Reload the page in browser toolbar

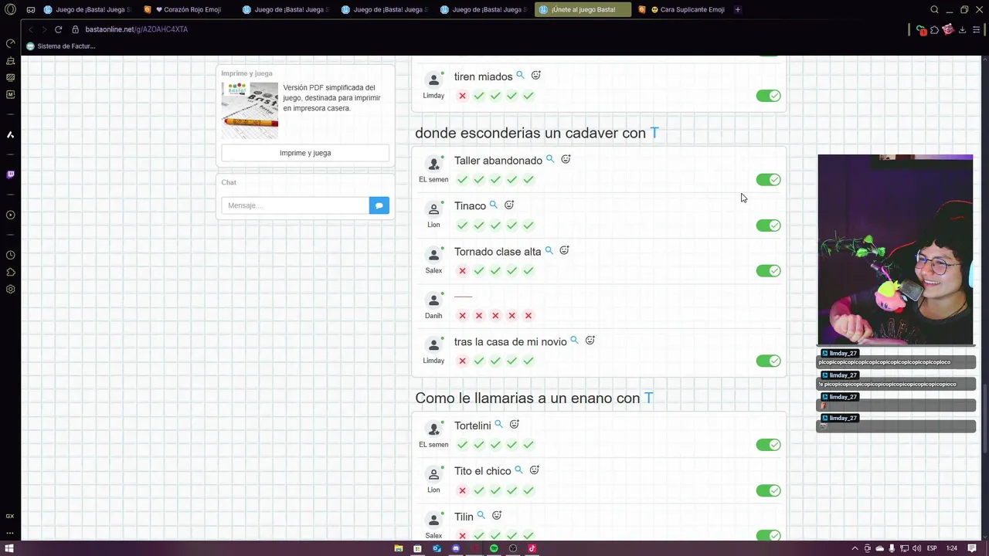click(x=58, y=29)
